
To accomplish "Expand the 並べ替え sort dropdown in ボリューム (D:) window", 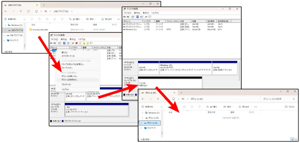I will (212, 107).
